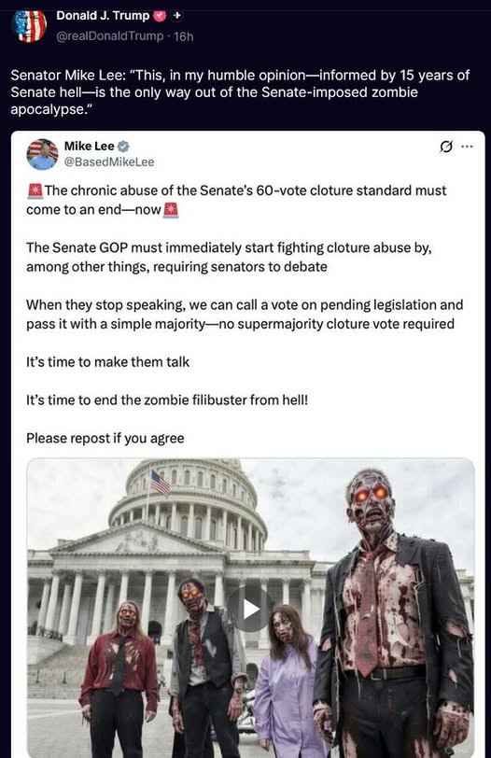Click 'It's time to make them talk' text
The width and height of the screenshot is (491, 758).
click(107, 362)
